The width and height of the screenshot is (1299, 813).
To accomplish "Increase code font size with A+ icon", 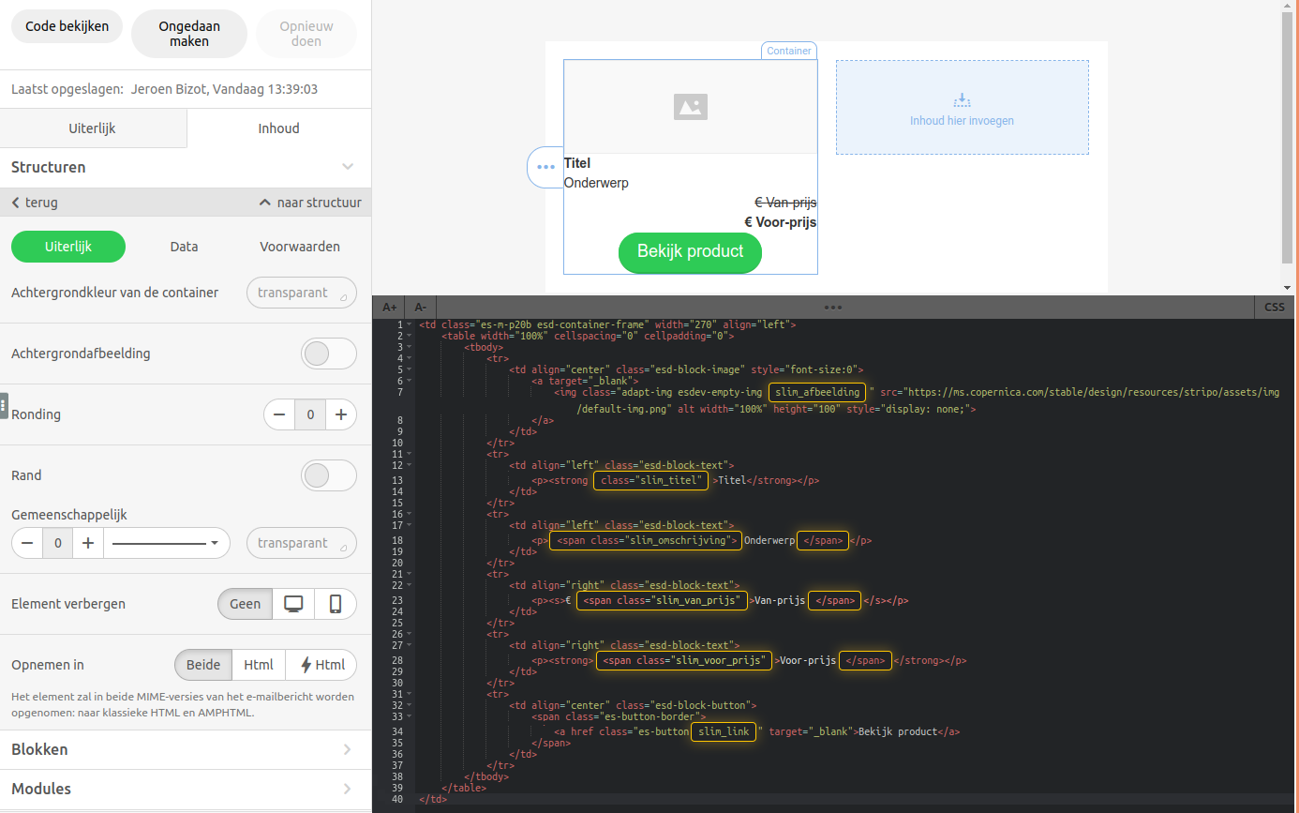I will (389, 307).
